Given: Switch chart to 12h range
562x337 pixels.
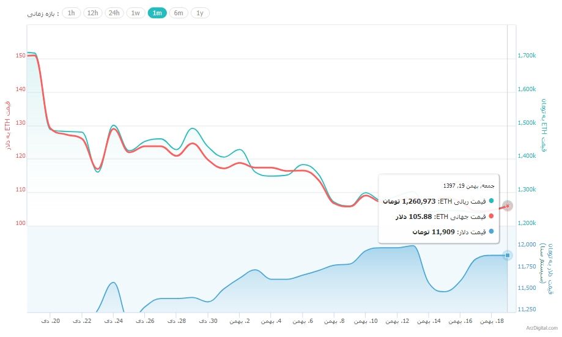Looking at the screenshot, I should [92, 13].
